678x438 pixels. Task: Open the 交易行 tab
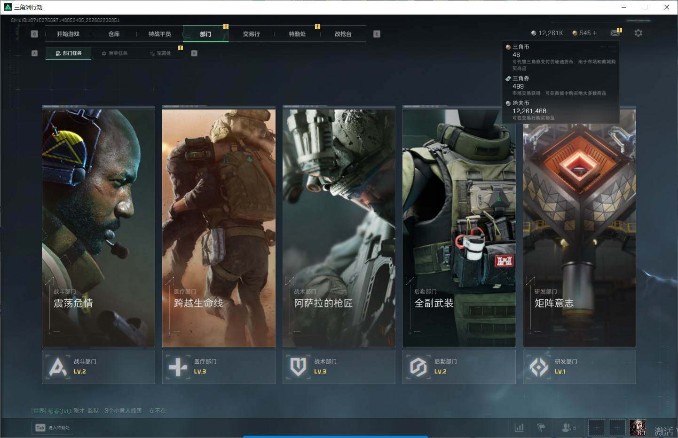coord(251,34)
